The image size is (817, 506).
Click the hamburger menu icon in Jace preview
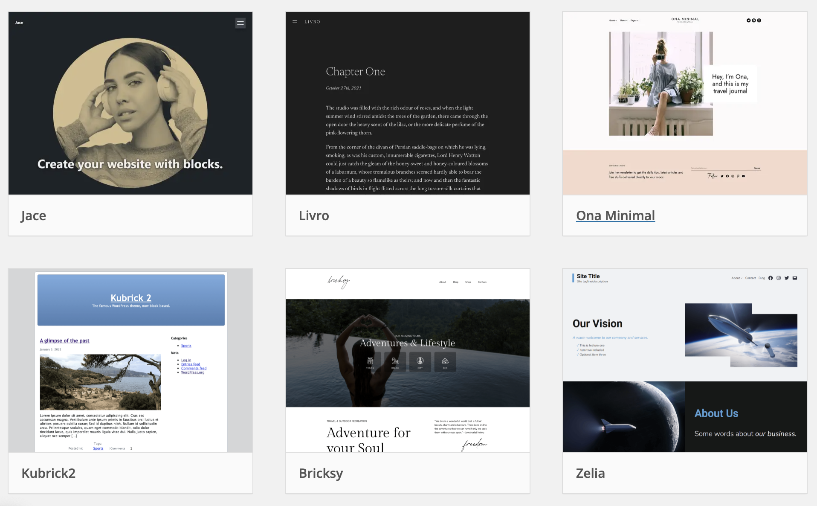tap(240, 23)
